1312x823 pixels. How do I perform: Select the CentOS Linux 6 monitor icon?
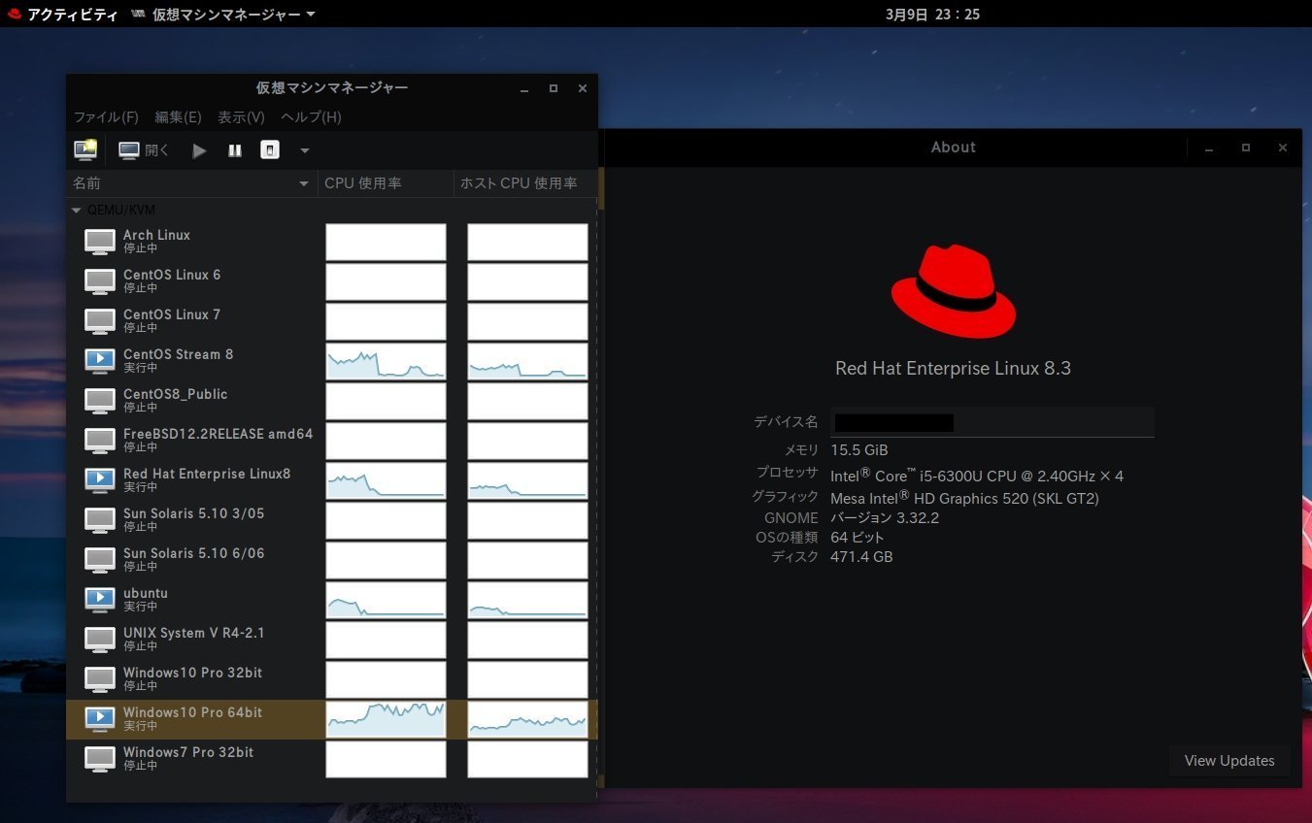pos(100,280)
